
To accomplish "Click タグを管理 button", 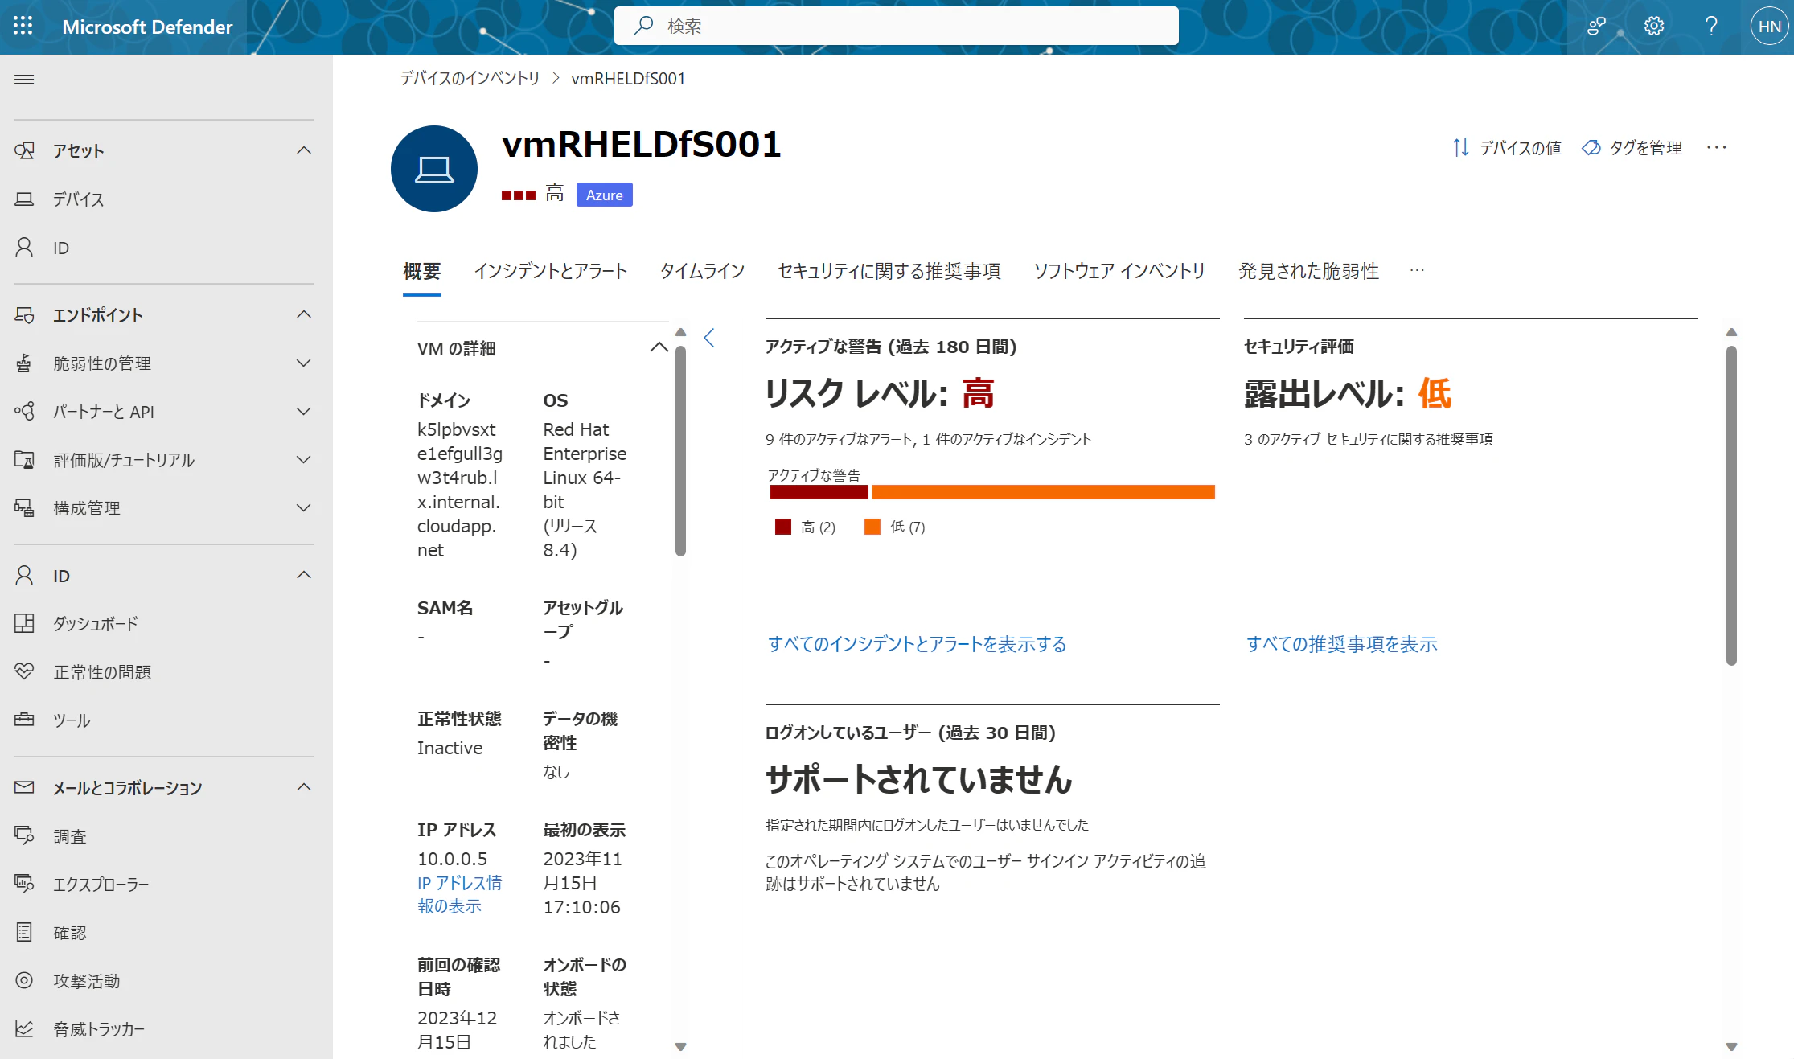I will 1632,148.
